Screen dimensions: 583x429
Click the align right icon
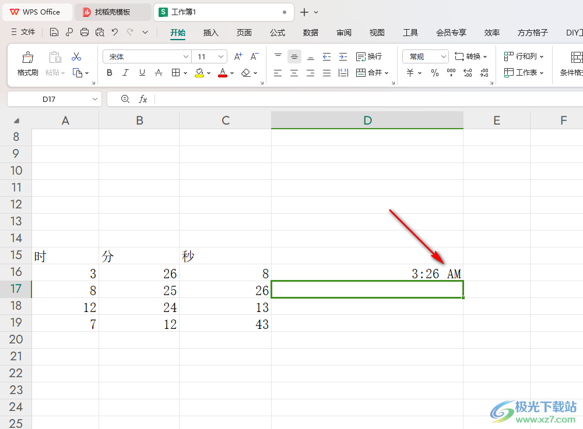coord(311,73)
